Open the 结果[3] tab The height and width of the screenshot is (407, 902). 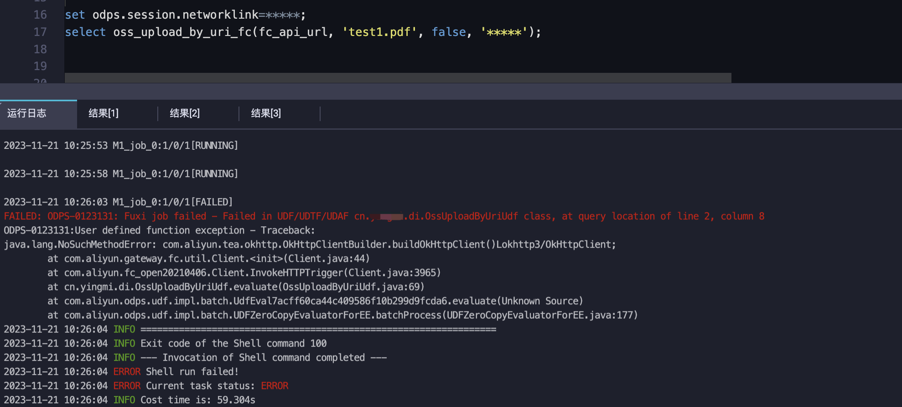tap(266, 113)
